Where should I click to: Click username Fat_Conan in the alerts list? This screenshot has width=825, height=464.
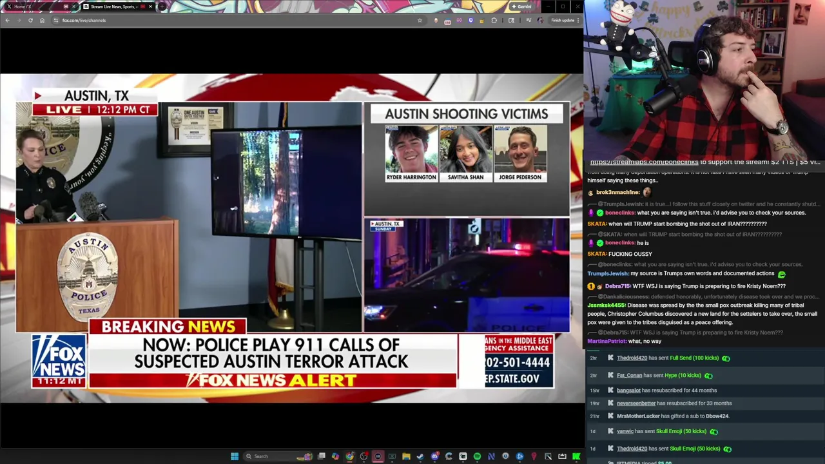tap(629, 375)
